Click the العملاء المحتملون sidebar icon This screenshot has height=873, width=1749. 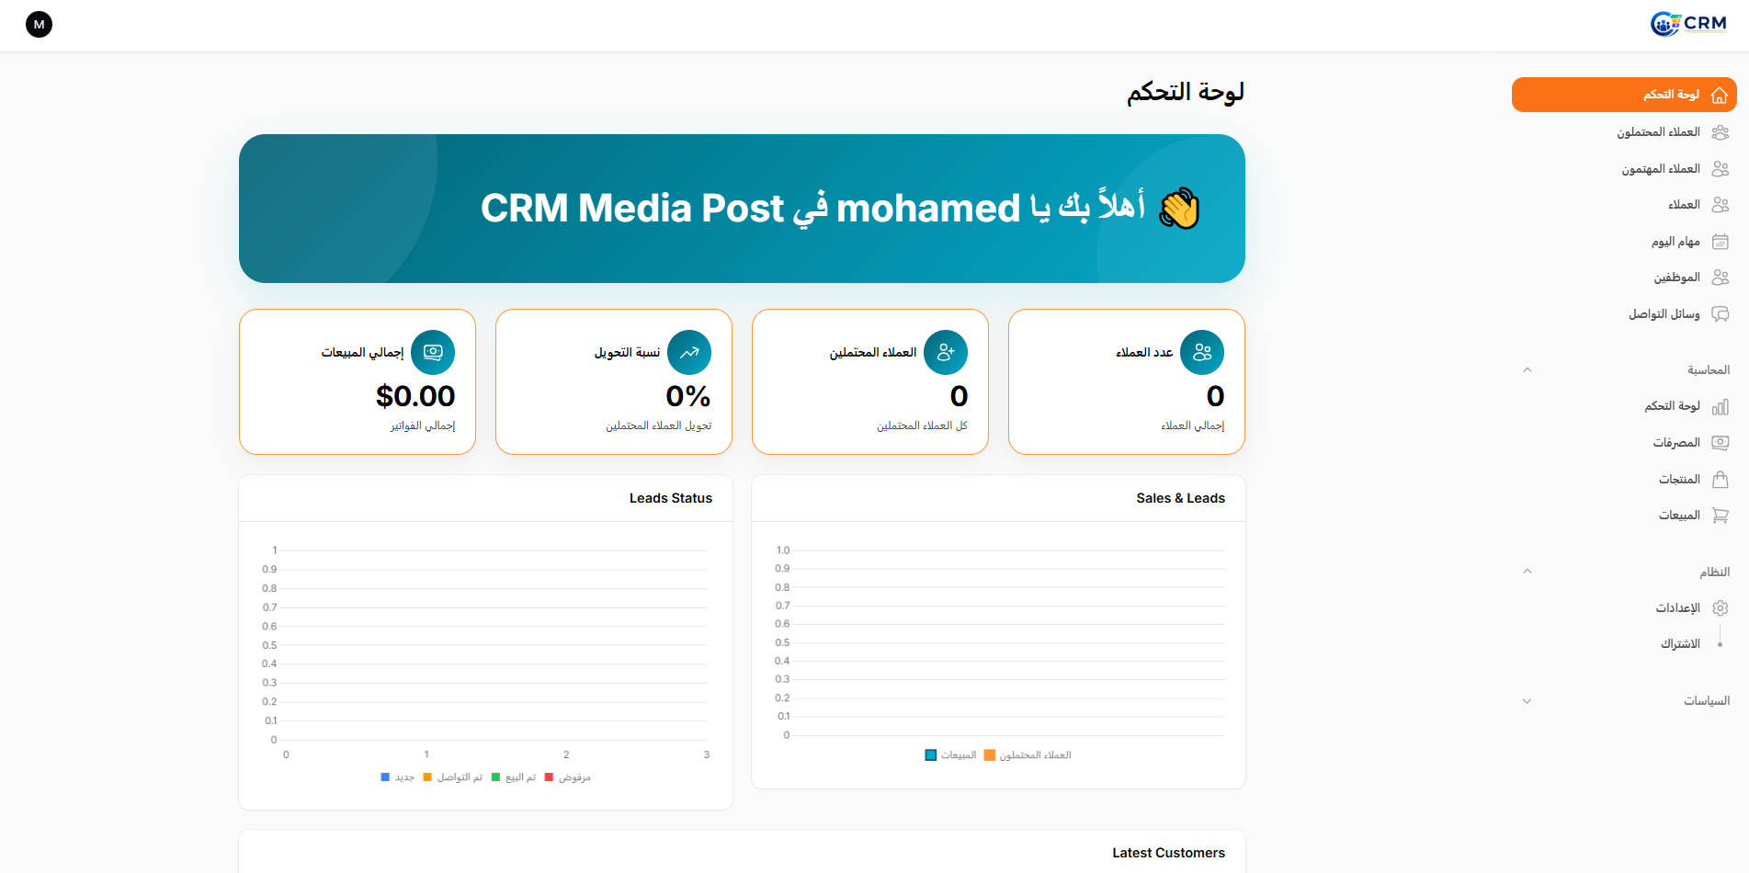click(1721, 132)
